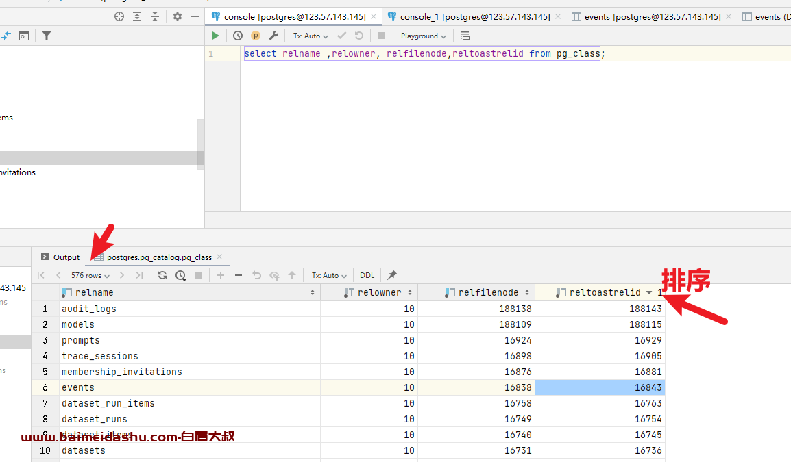This screenshot has width=791, height=462.
Task: Go to next page of results
Action: [x=122, y=275]
